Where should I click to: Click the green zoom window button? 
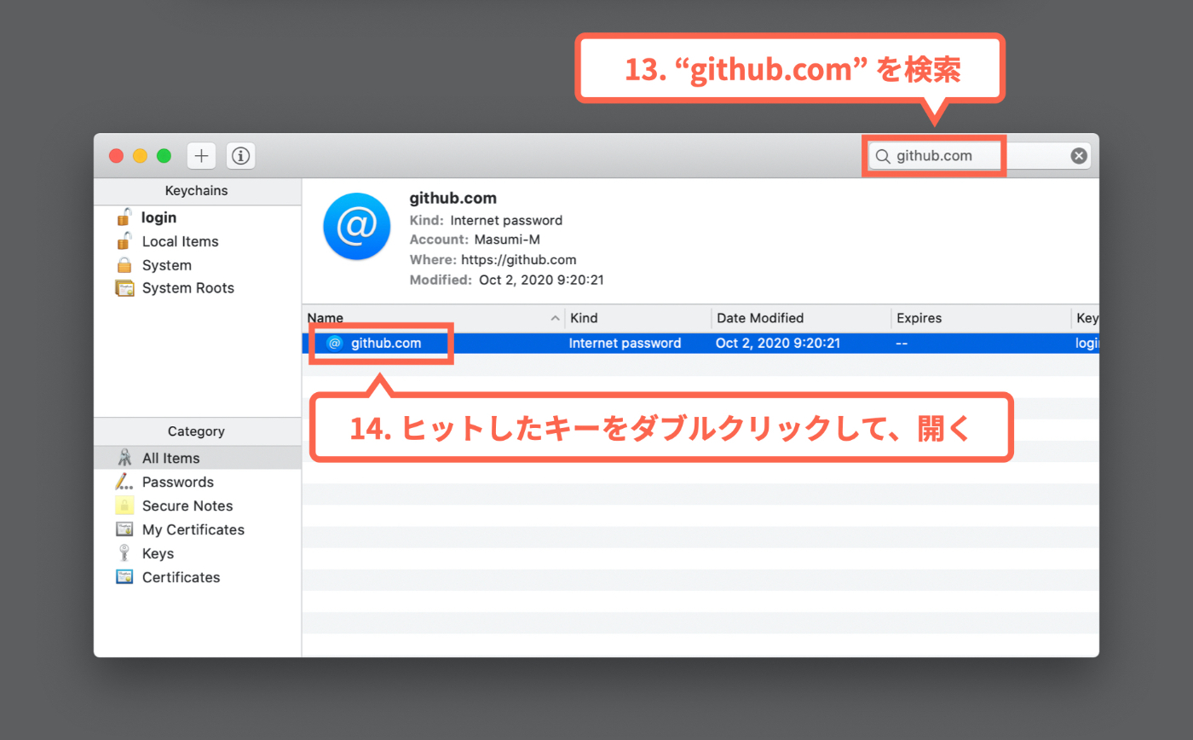click(164, 156)
